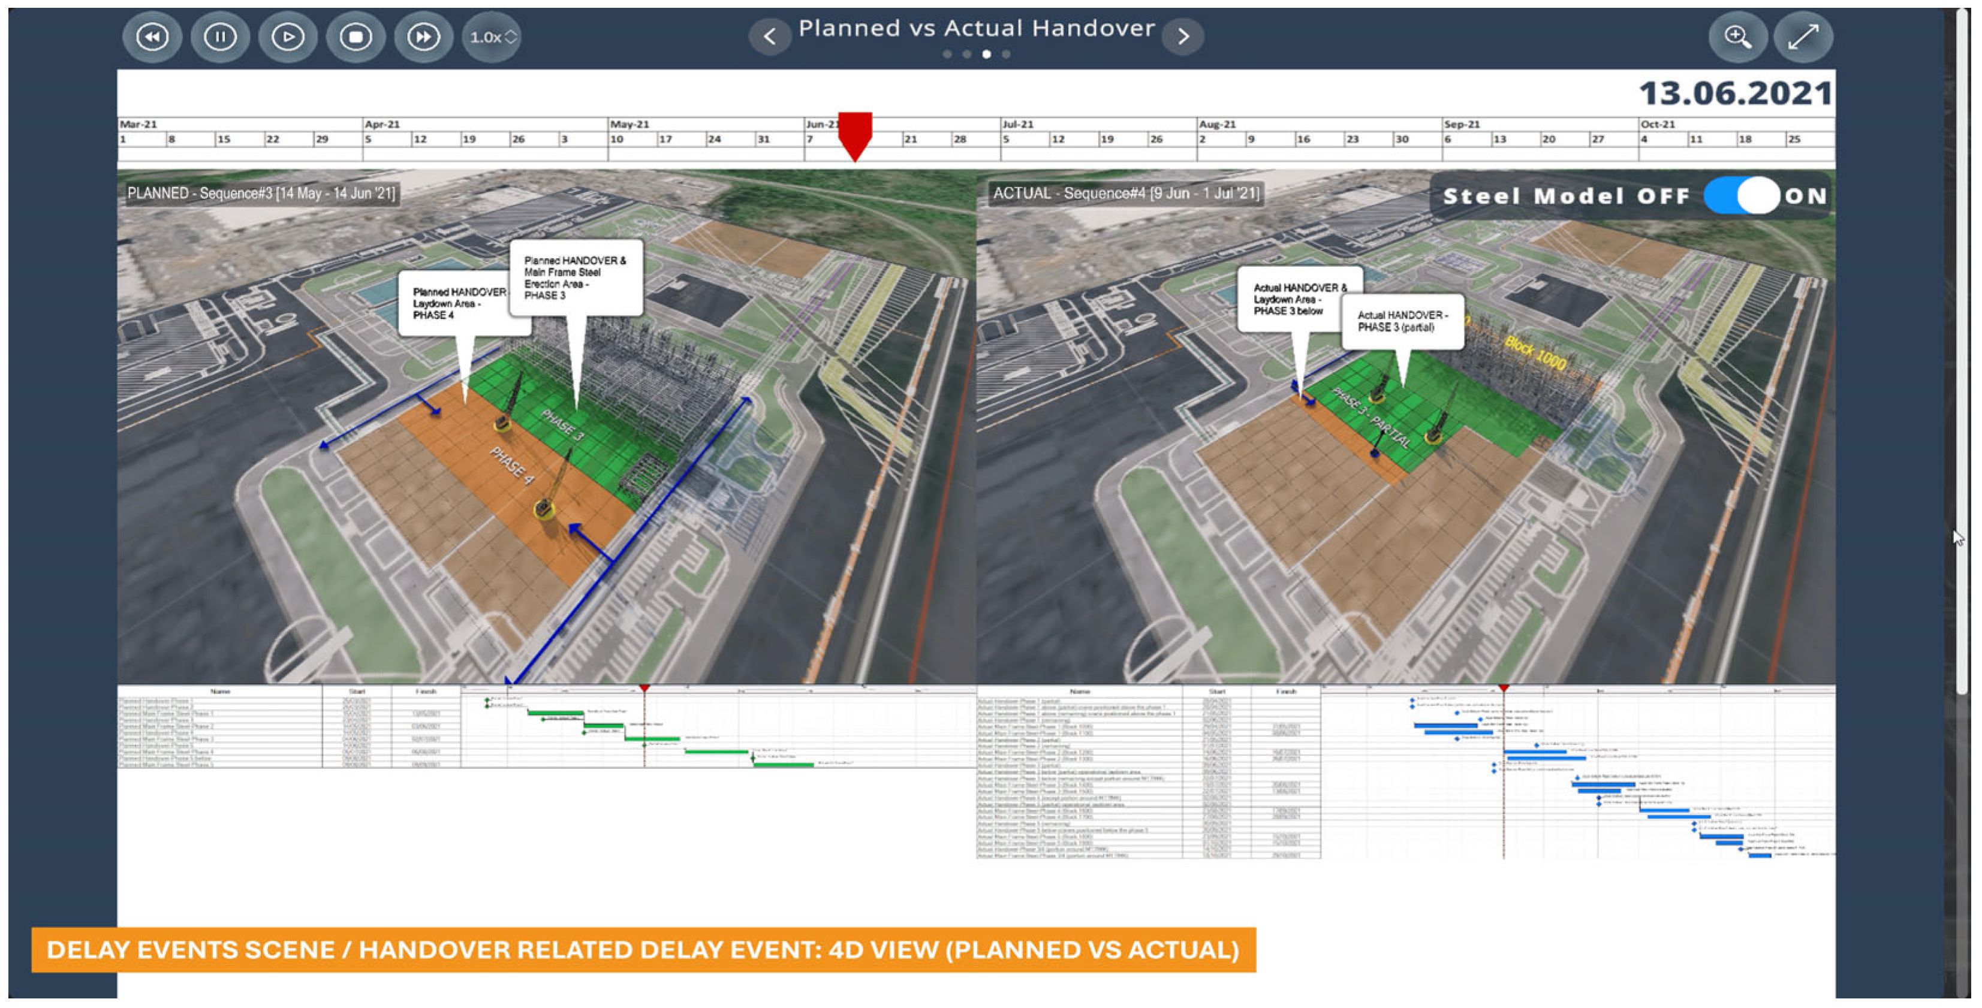Click the rewind playback button

[x=152, y=36]
